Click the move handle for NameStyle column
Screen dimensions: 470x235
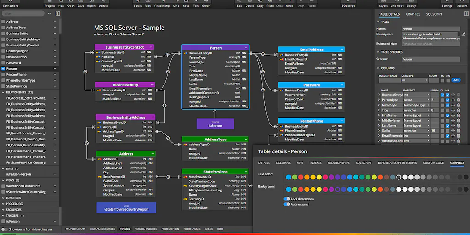(453, 105)
